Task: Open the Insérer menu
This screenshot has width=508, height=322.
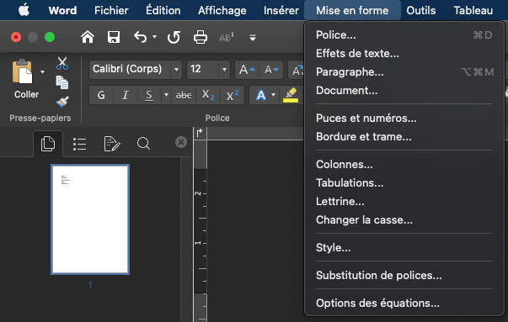Action: [281, 10]
